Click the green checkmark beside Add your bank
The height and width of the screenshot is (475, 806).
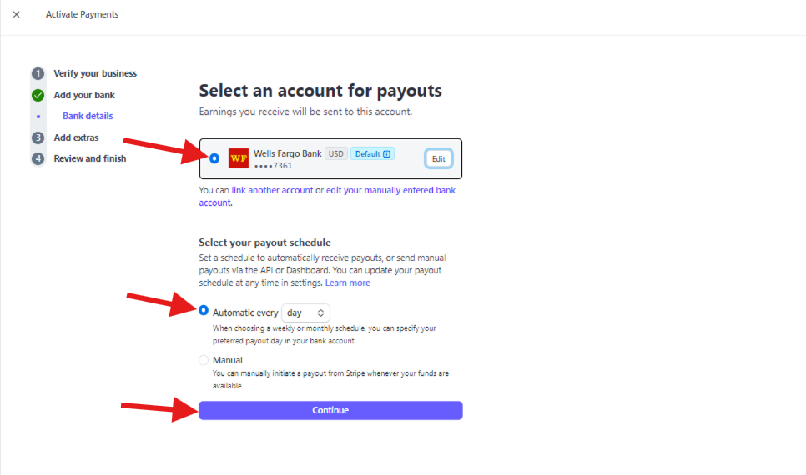pos(38,95)
